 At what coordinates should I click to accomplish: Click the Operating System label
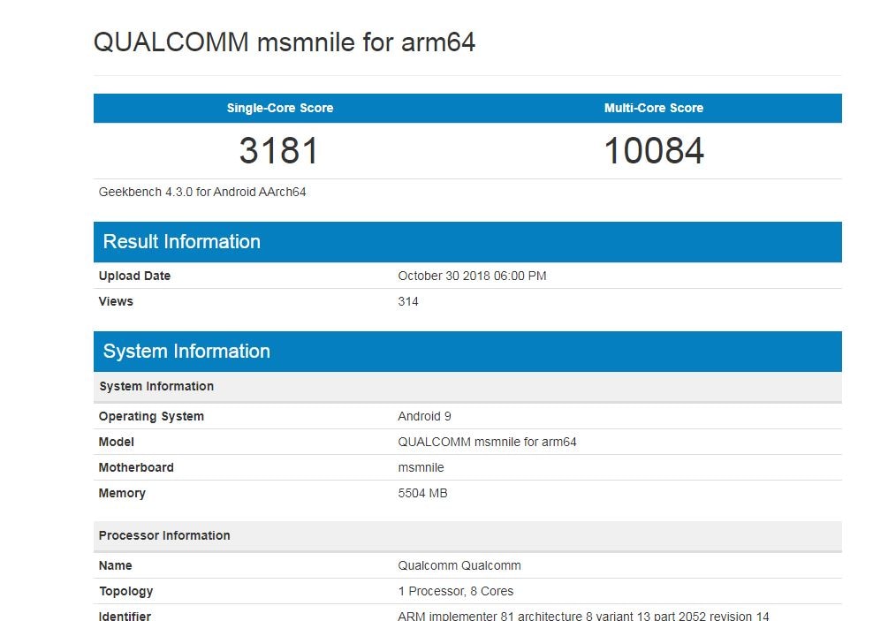pos(151,417)
